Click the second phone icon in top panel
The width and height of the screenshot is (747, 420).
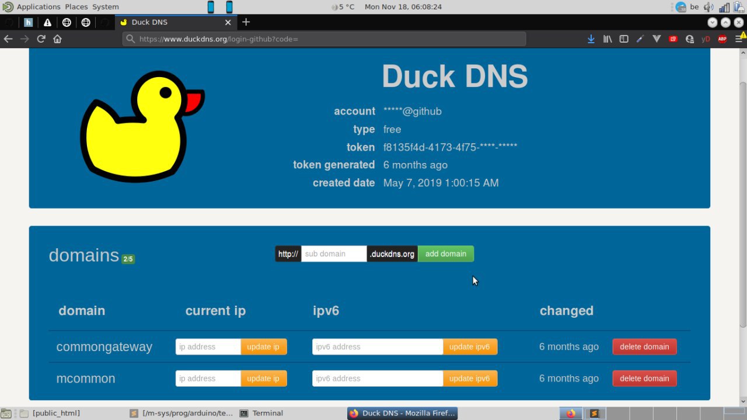(x=229, y=7)
